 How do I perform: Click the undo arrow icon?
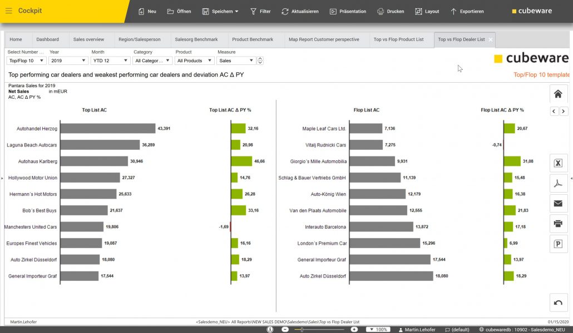[x=558, y=302]
